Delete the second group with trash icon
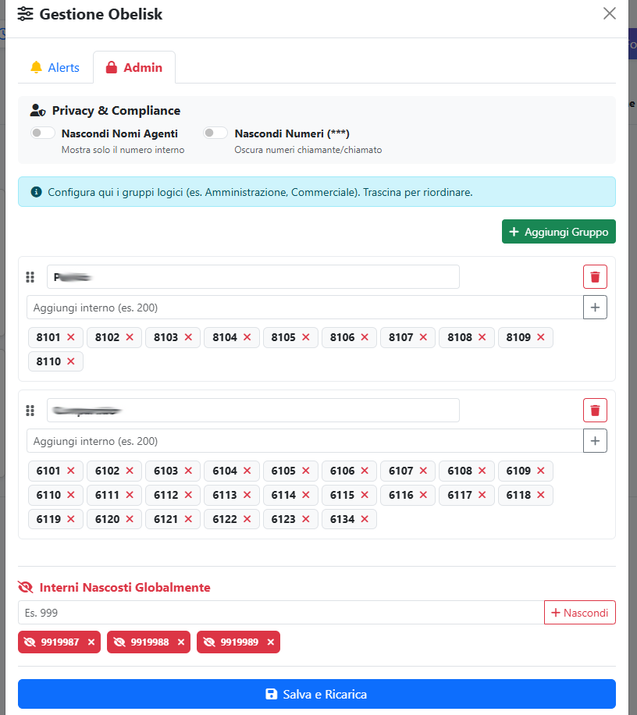The width and height of the screenshot is (637, 715). pyautogui.click(x=595, y=411)
